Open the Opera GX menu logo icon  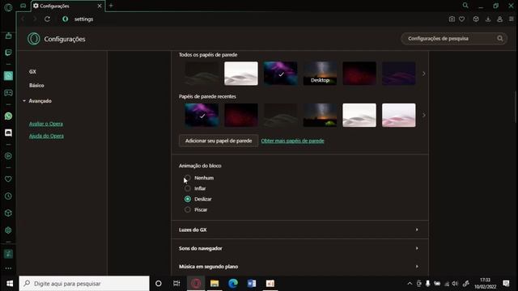pos(8,7)
